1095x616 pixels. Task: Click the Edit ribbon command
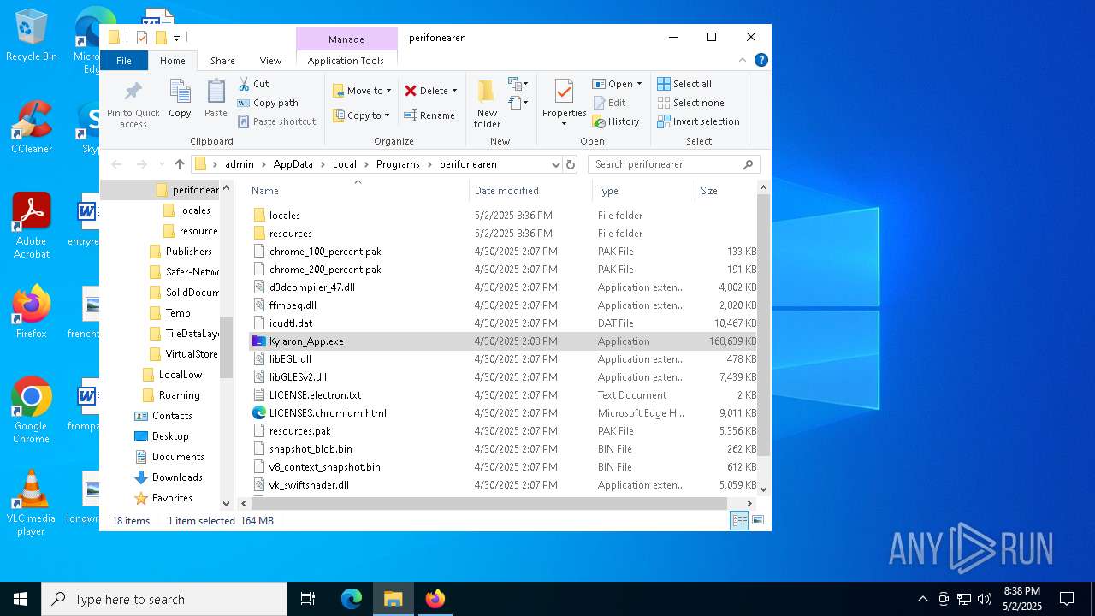point(609,103)
